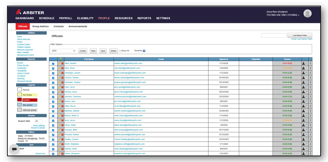Edit Nyre, Jessa with the pencil icon
The width and height of the screenshot is (328, 162).
click(59, 120)
